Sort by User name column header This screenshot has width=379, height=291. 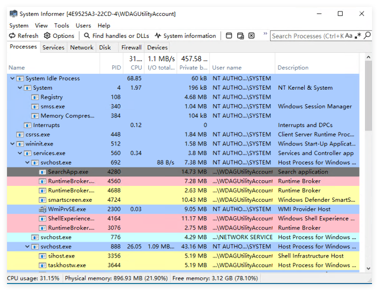pos(242,63)
